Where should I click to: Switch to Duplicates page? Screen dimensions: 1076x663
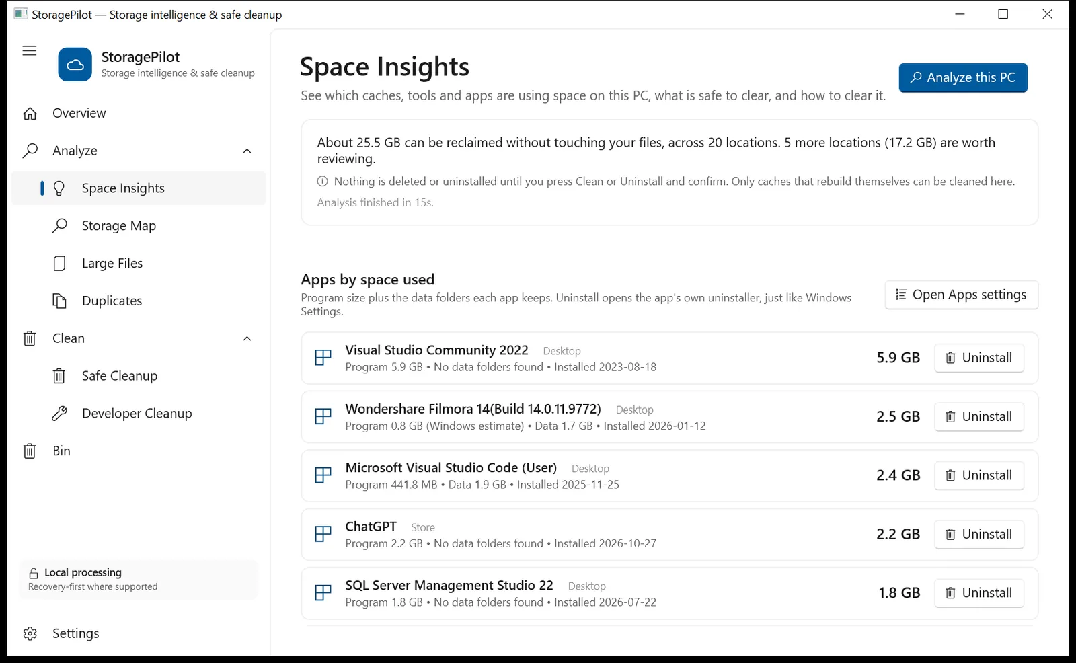[139, 301]
